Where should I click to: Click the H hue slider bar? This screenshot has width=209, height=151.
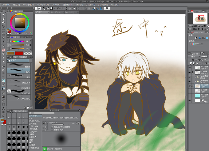click(x=18, y=41)
